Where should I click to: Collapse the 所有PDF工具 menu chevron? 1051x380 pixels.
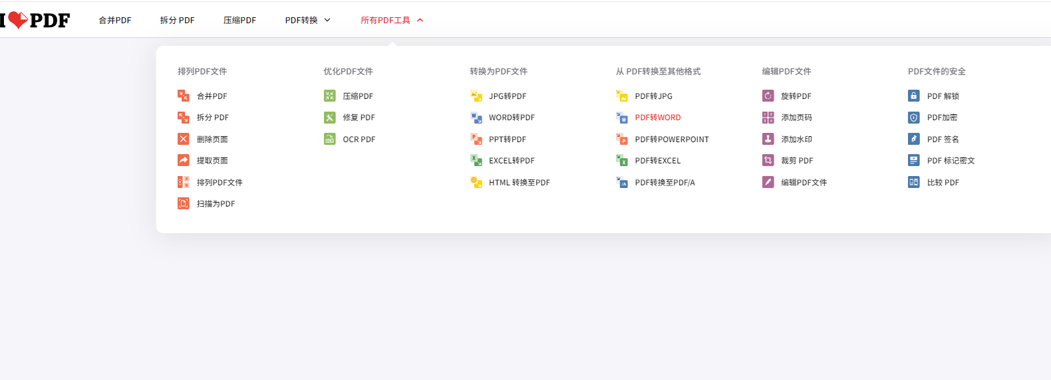[420, 20]
